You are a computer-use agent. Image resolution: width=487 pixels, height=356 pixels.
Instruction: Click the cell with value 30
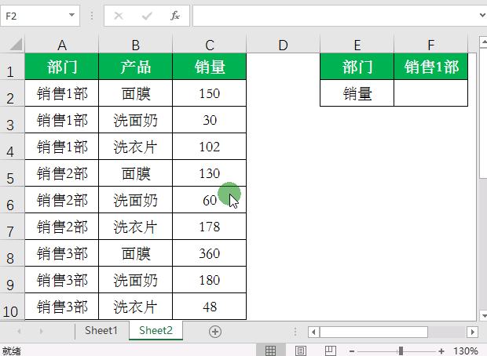pyautogui.click(x=210, y=120)
